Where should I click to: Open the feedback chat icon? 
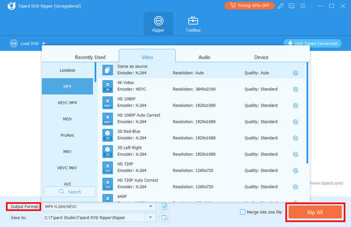[291, 6]
